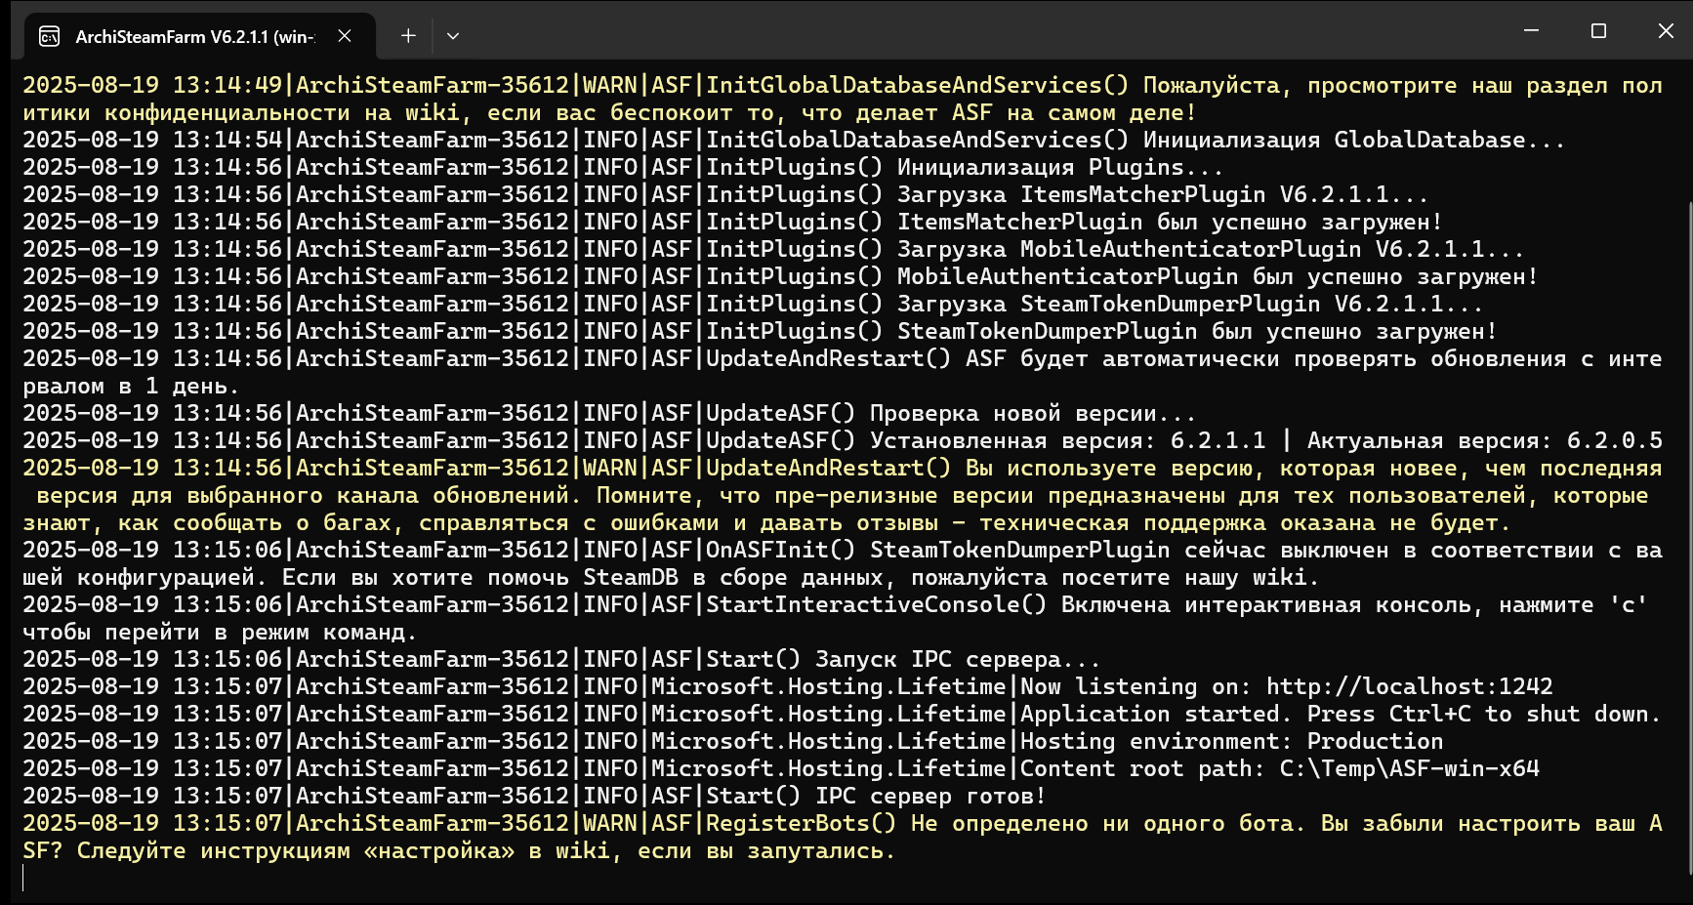Click the "RegisterBots()" function name
This screenshot has height=905, width=1693.
802,824
